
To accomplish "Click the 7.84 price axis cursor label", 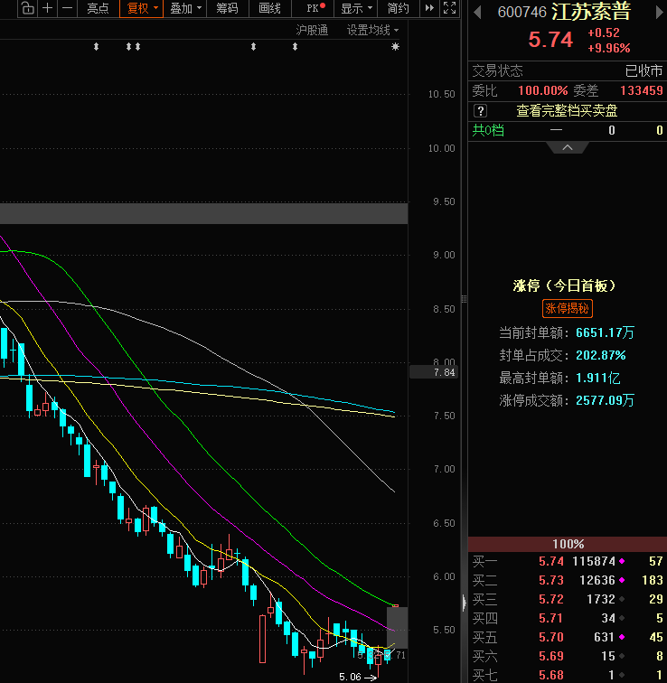I will click(435, 372).
